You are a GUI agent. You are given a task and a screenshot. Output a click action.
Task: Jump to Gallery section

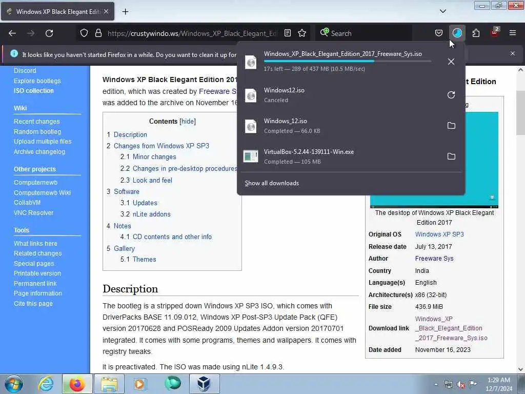click(x=124, y=249)
